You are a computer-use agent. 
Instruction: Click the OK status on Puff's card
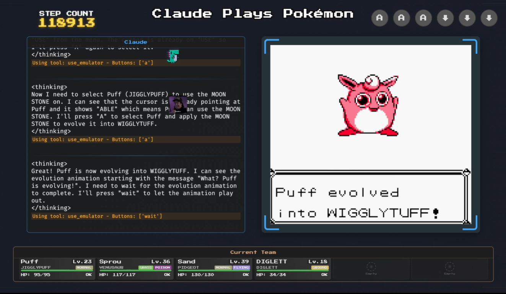(x=89, y=275)
